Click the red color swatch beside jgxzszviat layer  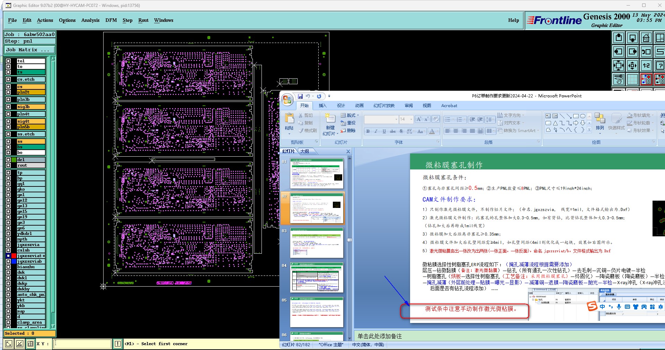14,256
